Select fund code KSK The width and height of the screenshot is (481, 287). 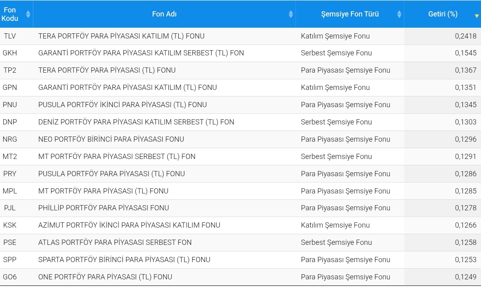[10, 225]
